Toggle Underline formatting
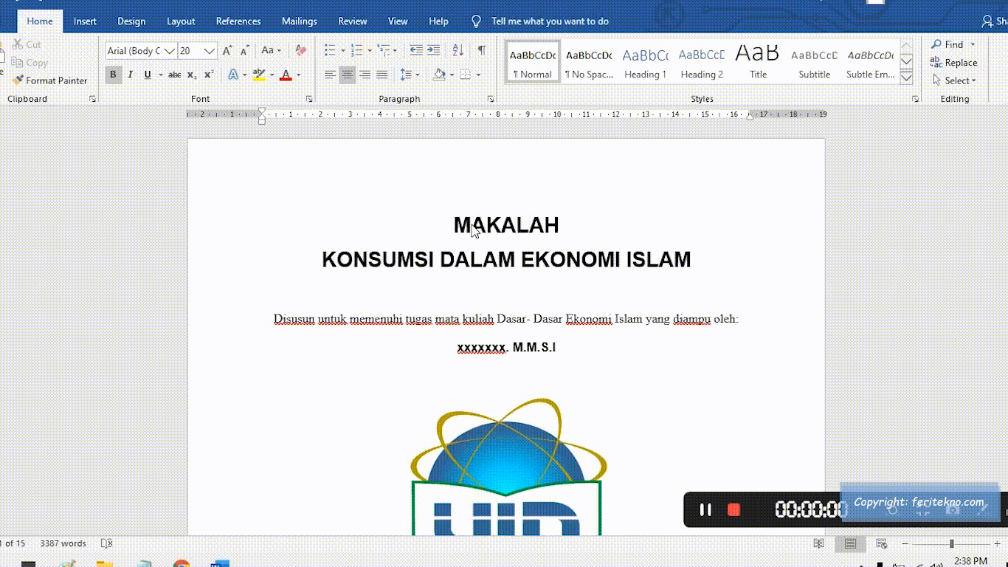The image size is (1008, 567). tap(148, 75)
